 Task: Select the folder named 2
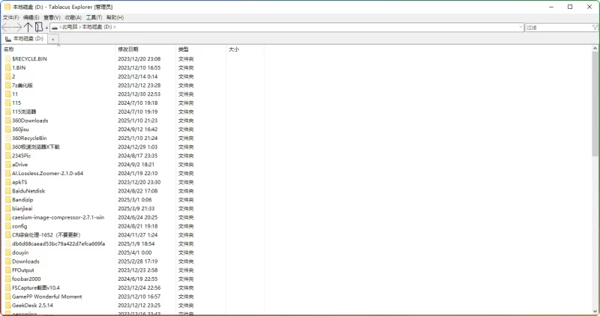point(13,76)
